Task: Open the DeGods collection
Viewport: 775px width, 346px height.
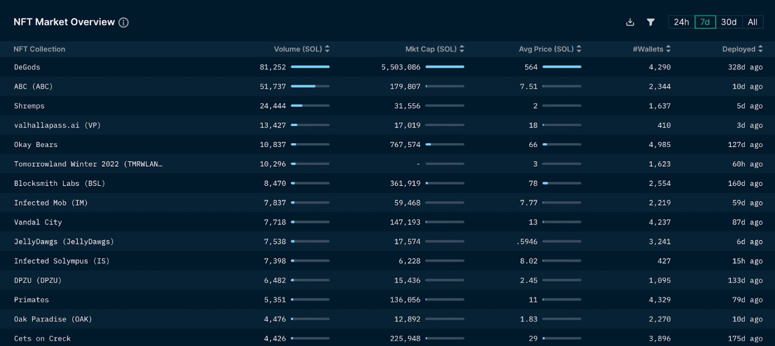Action: coord(27,67)
